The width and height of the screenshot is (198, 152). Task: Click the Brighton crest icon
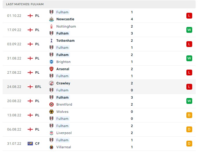coord(51,62)
